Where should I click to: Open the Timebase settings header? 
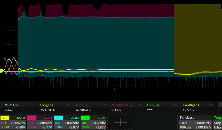click(x=187, y=117)
